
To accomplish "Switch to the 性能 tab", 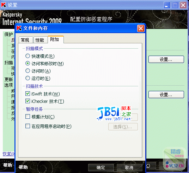I will (x=41, y=40).
